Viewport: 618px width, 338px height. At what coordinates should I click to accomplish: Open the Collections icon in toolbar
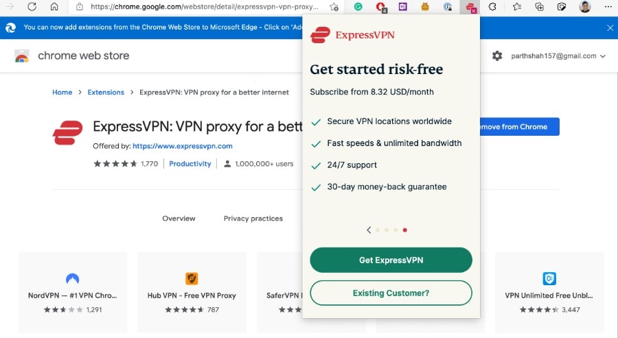click(539, 7)
